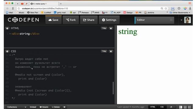Click the Save button
The image size is (195, 109).
click(x=53, y=20)
